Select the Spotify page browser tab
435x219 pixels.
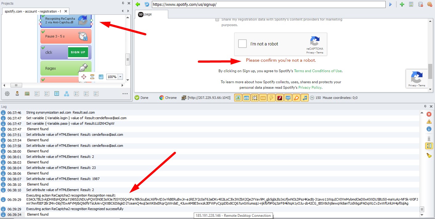[x=152, y=14]
